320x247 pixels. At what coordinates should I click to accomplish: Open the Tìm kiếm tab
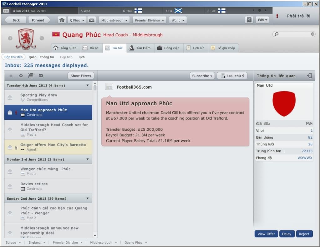(140, 48)
